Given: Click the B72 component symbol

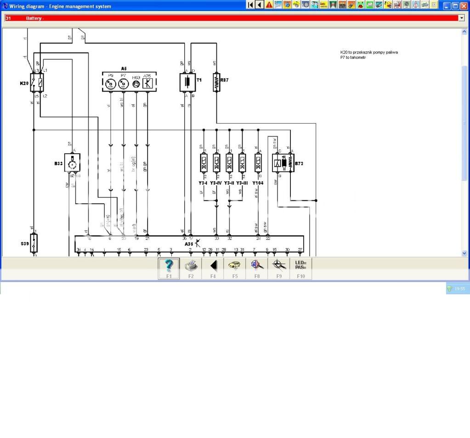Looking at the screenshot, I should pyautogui.click(x=283, y=163).
